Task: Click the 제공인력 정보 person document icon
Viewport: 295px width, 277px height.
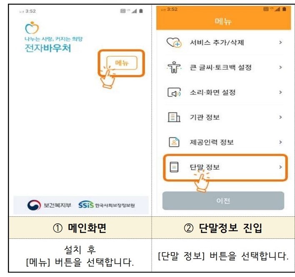Action: click(174, 142)
